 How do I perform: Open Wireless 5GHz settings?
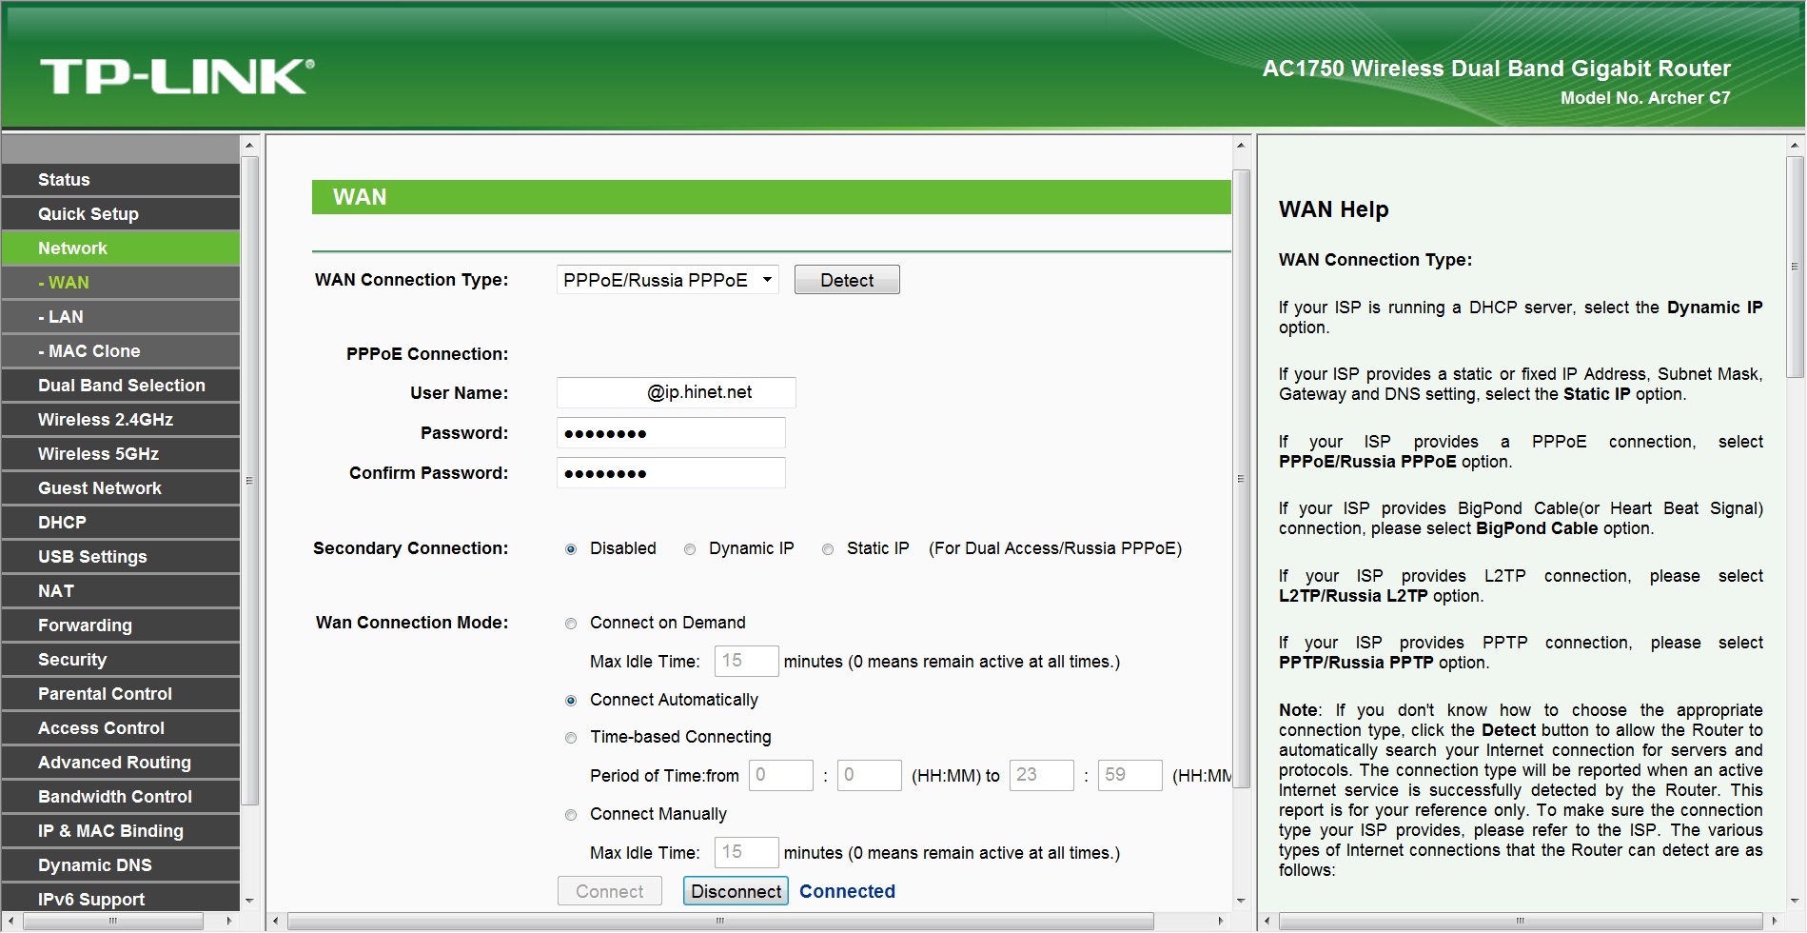click(121, 454)
